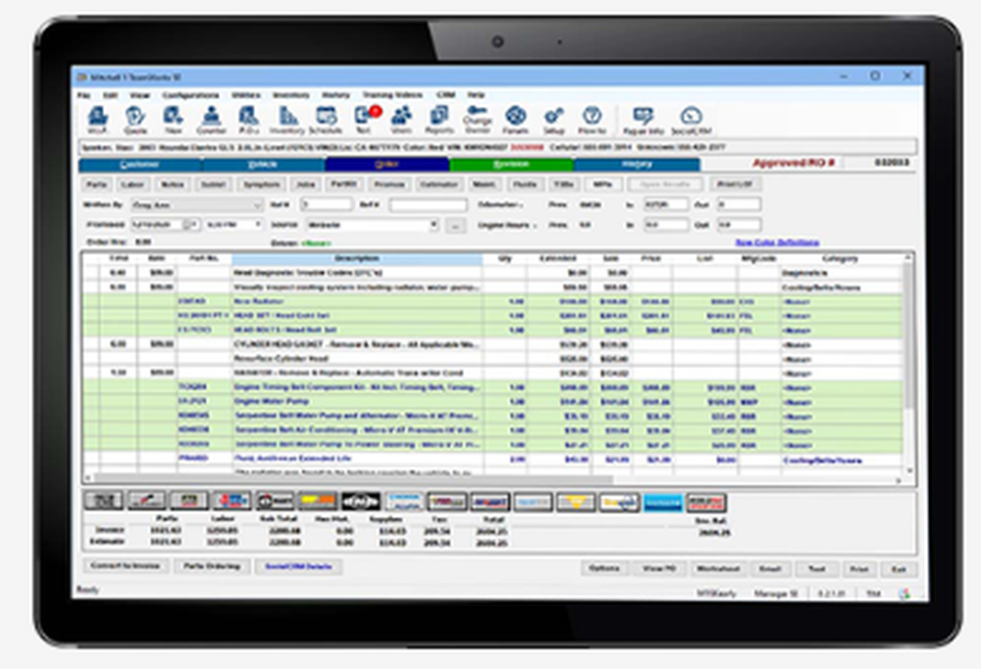Click the Sublet button
The width and height of the screenshot is (981, 669).
(x=213, y=184)
